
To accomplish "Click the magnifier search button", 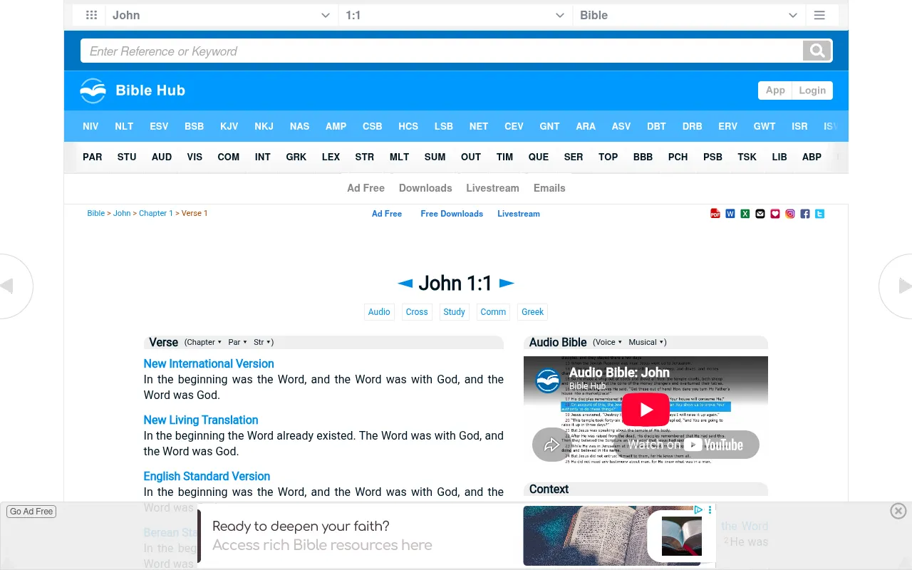I will tap(817, 51).
